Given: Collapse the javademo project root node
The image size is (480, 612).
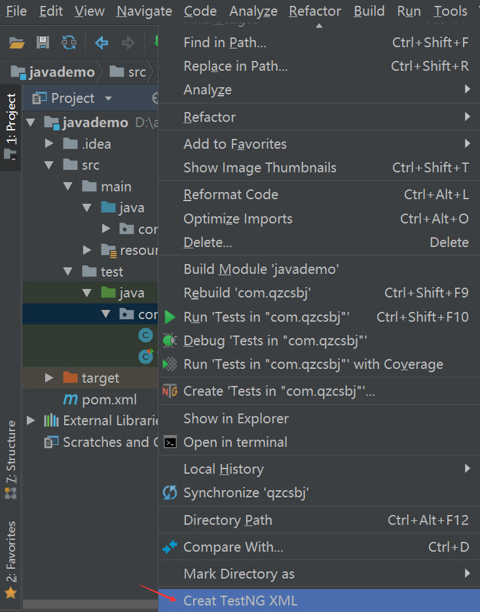Looking at the screenshot, I should click(30, 123).
